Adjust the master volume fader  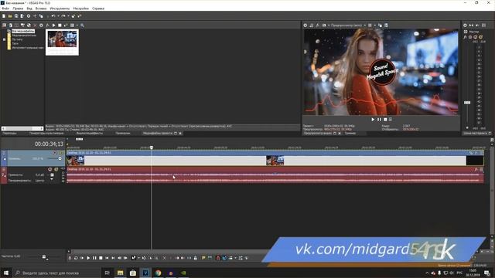point(467,103)
